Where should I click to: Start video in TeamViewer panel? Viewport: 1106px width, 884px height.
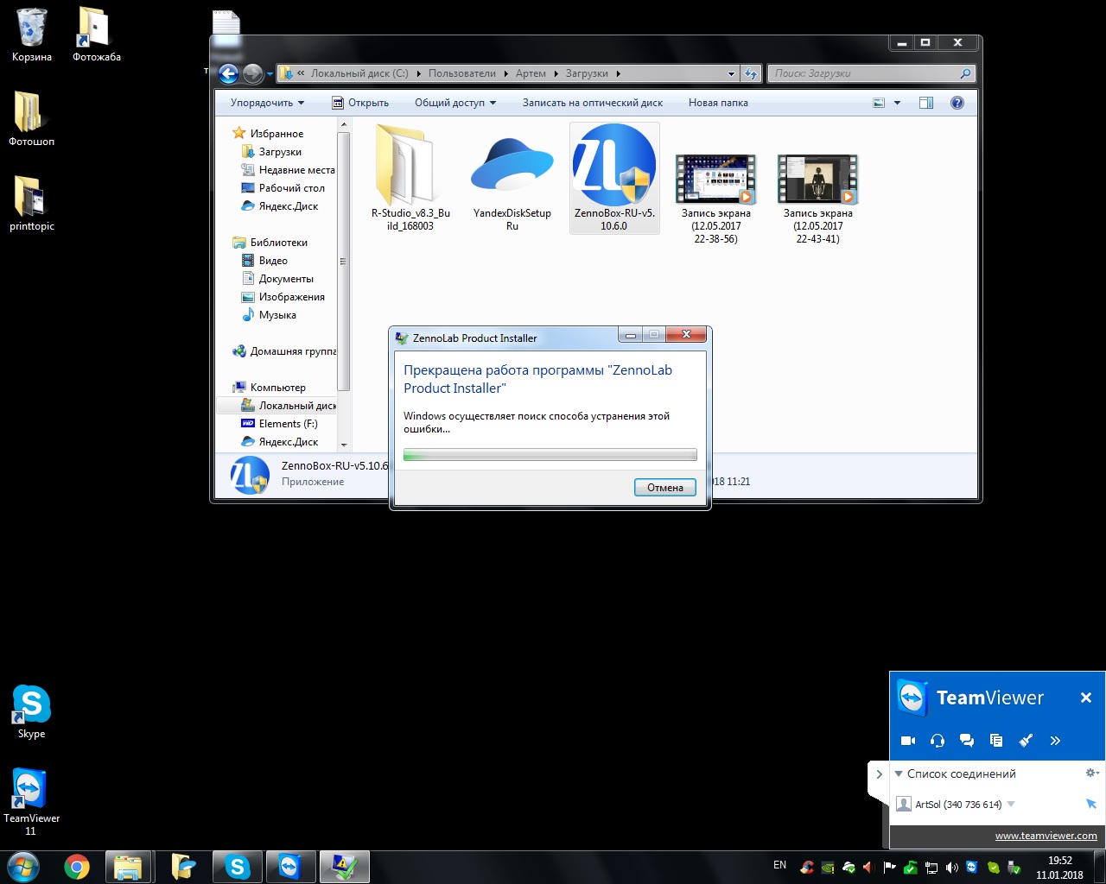click(x=908, y=741)
